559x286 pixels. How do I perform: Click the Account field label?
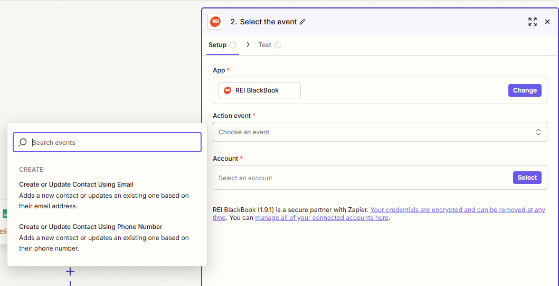[225, 159]
